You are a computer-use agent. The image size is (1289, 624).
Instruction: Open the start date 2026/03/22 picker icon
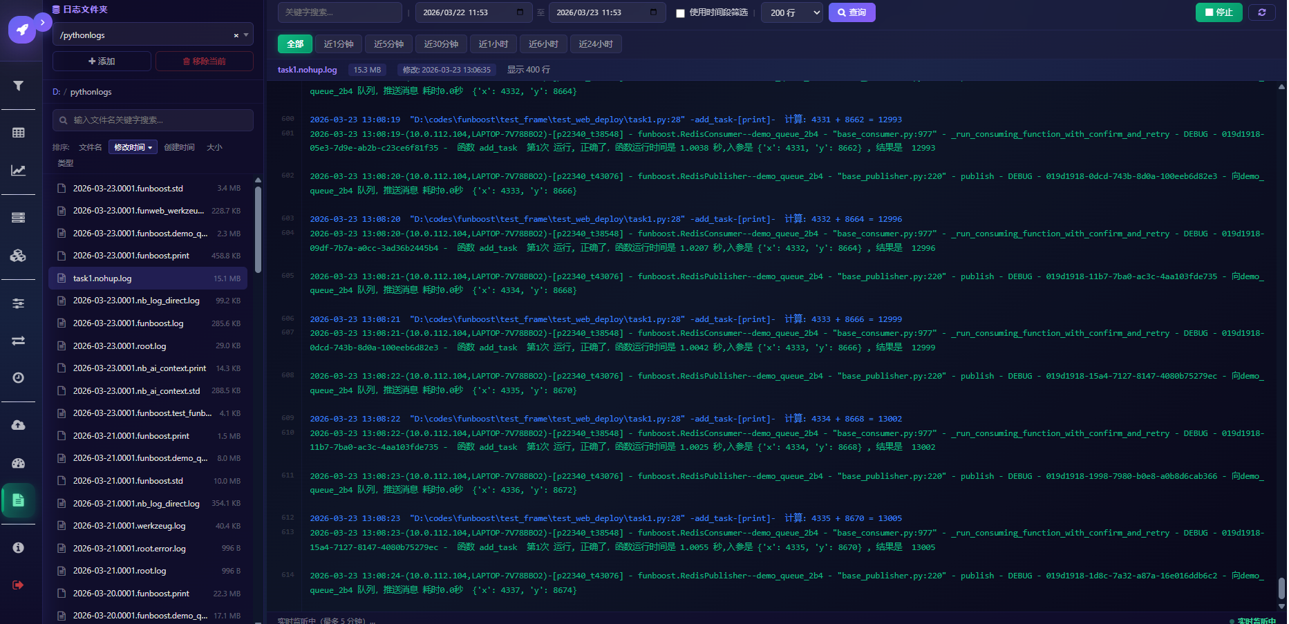click(x=520, y=12)
